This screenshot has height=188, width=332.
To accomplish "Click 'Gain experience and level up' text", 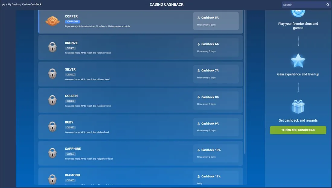I will (x=298, y=74).
